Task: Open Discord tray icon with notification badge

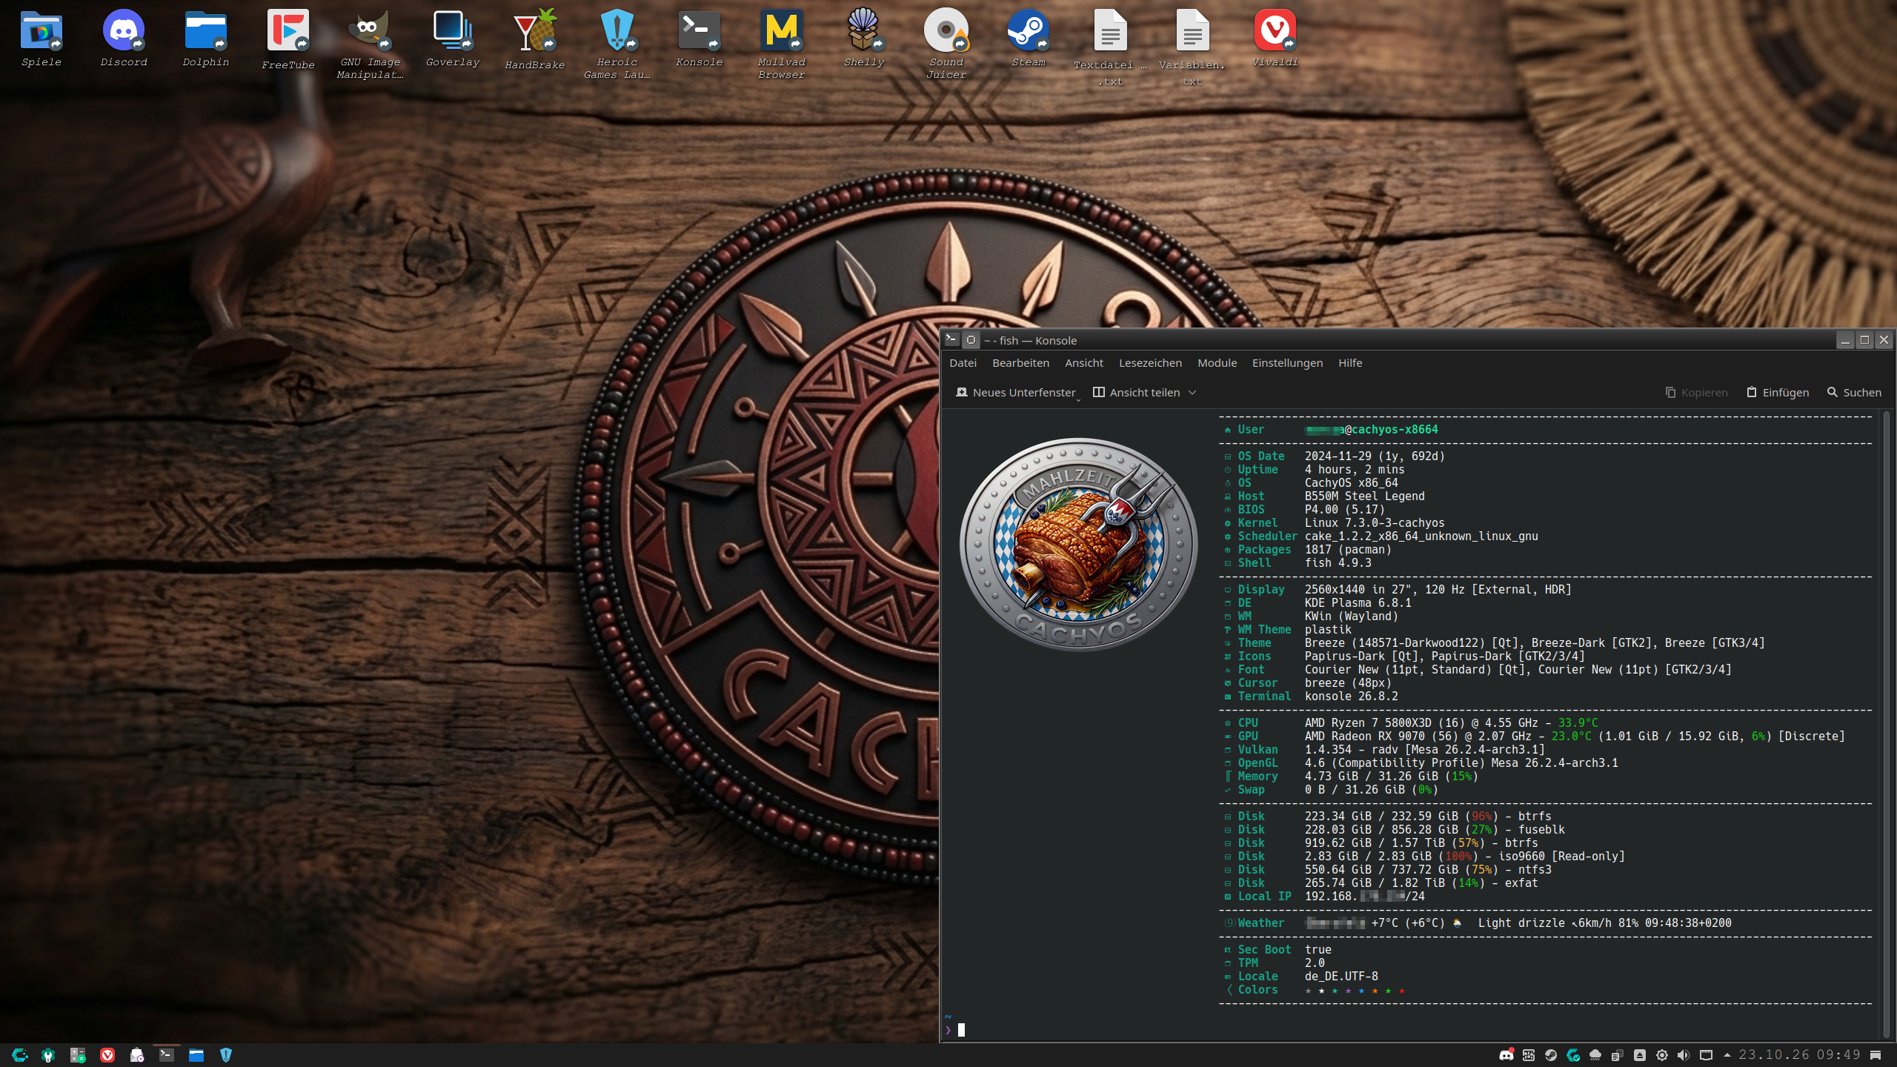Action: (x=1506, y=1054)
